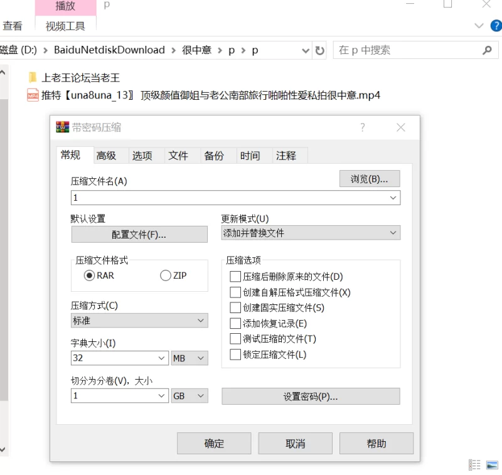Cancel with 取消 button

[x=295, y=443]
